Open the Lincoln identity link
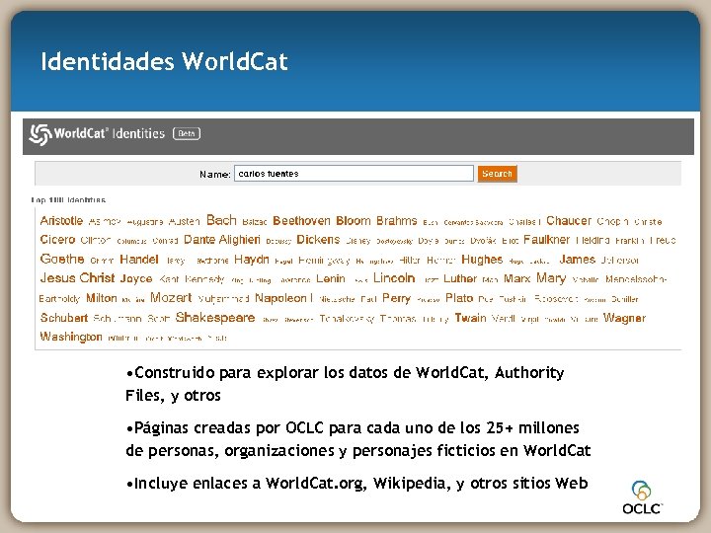The image size is (711, 533). tap(394, 277)
